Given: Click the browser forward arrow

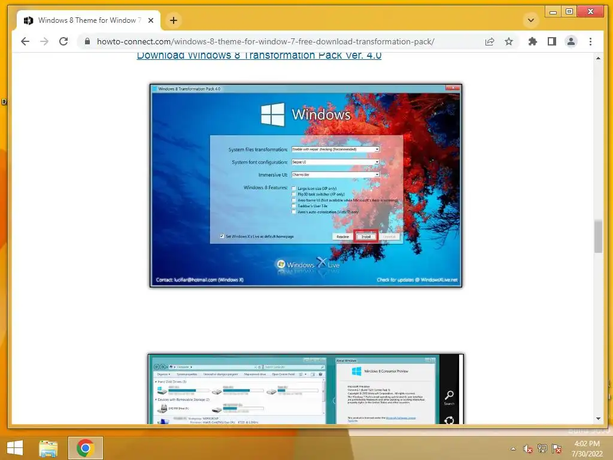Looking at the screenshot, I should tap(44, 41).
